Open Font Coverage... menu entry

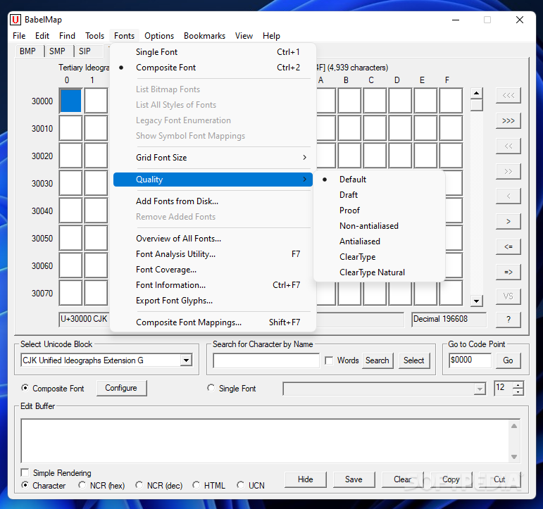(x=213, y=270)
